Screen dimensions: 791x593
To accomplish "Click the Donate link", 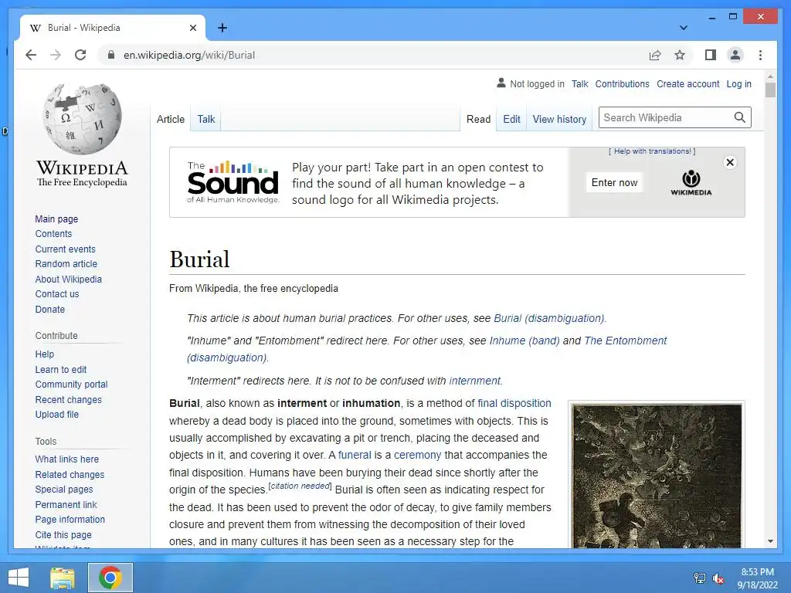I will pyautogui.click(x=50, y=309).
